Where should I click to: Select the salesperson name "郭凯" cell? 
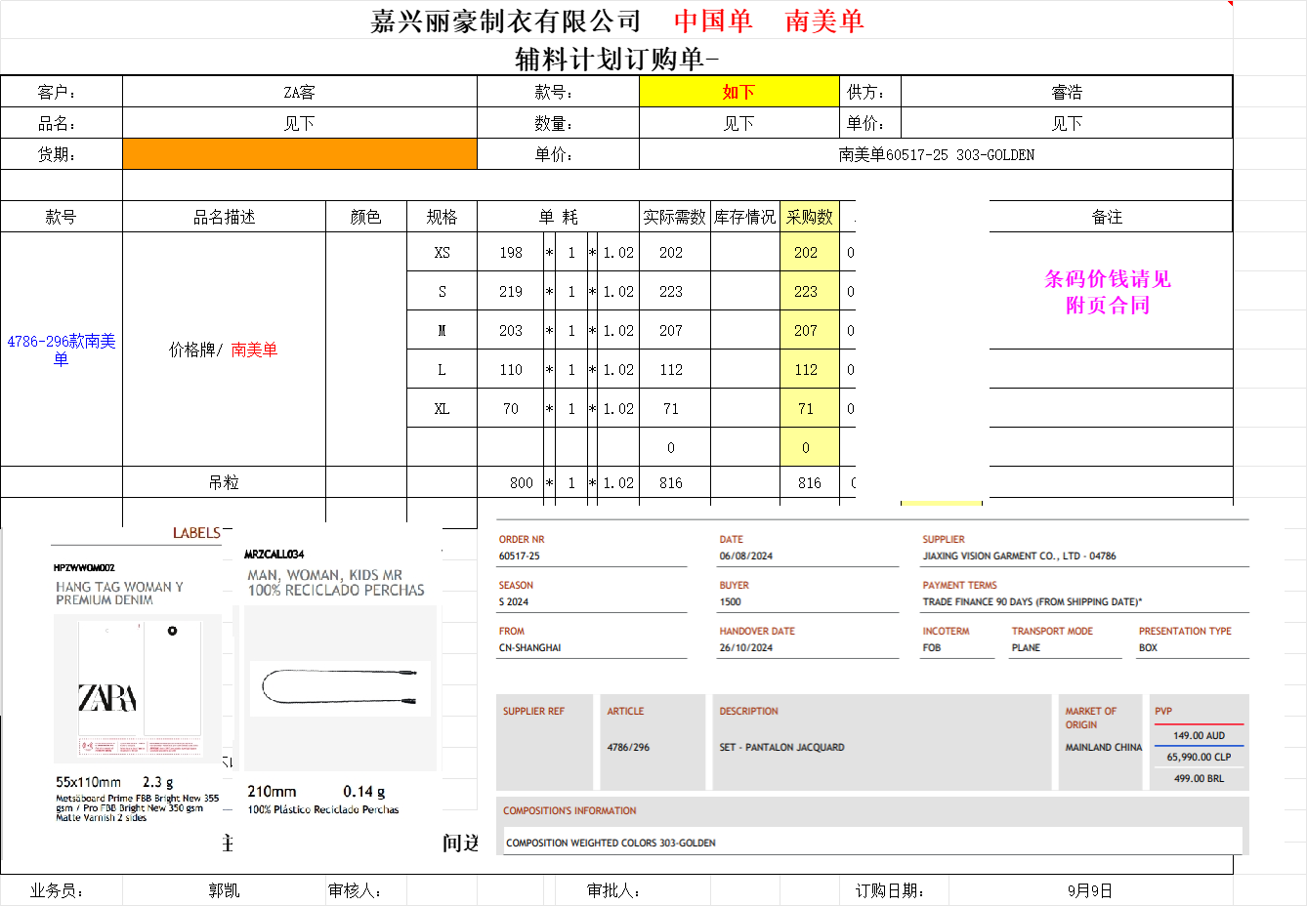224,890
